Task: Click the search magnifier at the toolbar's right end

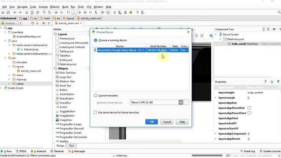Action: click(x=279, y=12)
